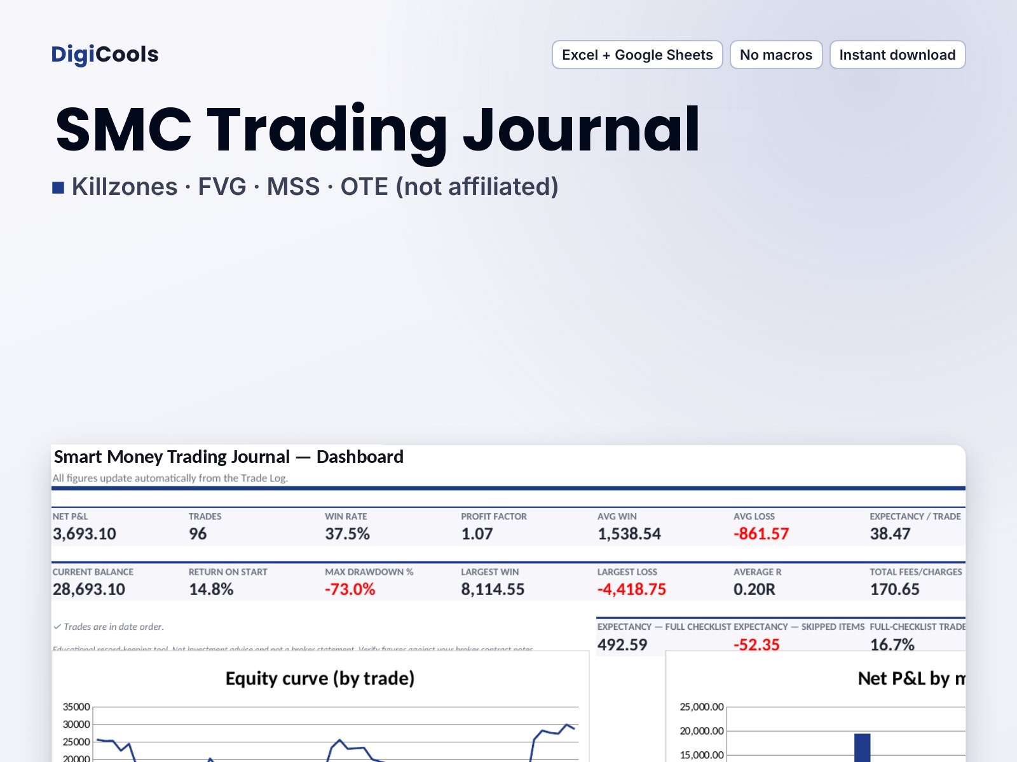
Task: Select the Win Rate value 37.5%
Action: click(347, 534)
